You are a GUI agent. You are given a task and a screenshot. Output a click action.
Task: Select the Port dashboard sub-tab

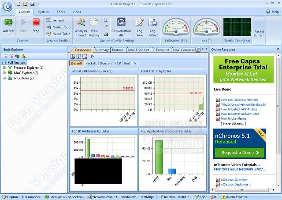point(127,63)
